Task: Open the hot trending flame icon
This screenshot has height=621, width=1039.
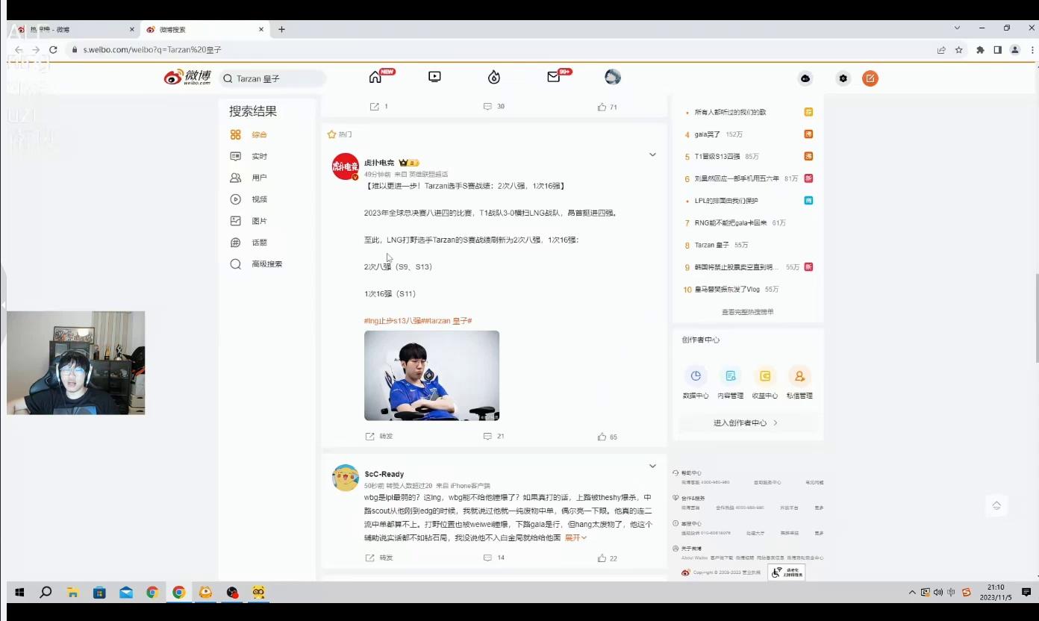Action: [493, 77]
